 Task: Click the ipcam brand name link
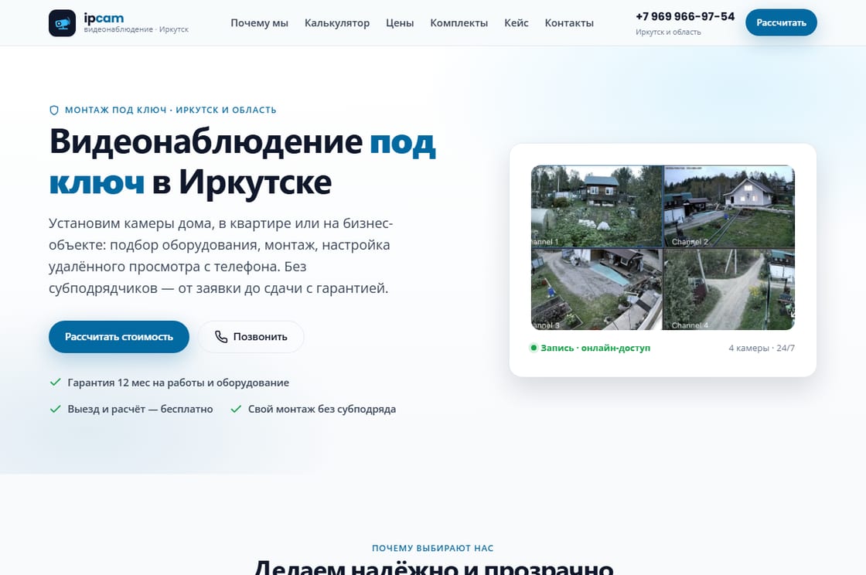click(x=104, y=18)
